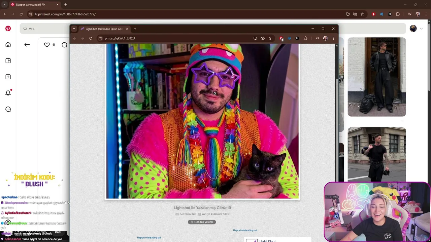Image resolution: width=431 pixels, height=242 pixels.
Task: Open media control icon in LightShot window toolbar
Action: point(317,38)
